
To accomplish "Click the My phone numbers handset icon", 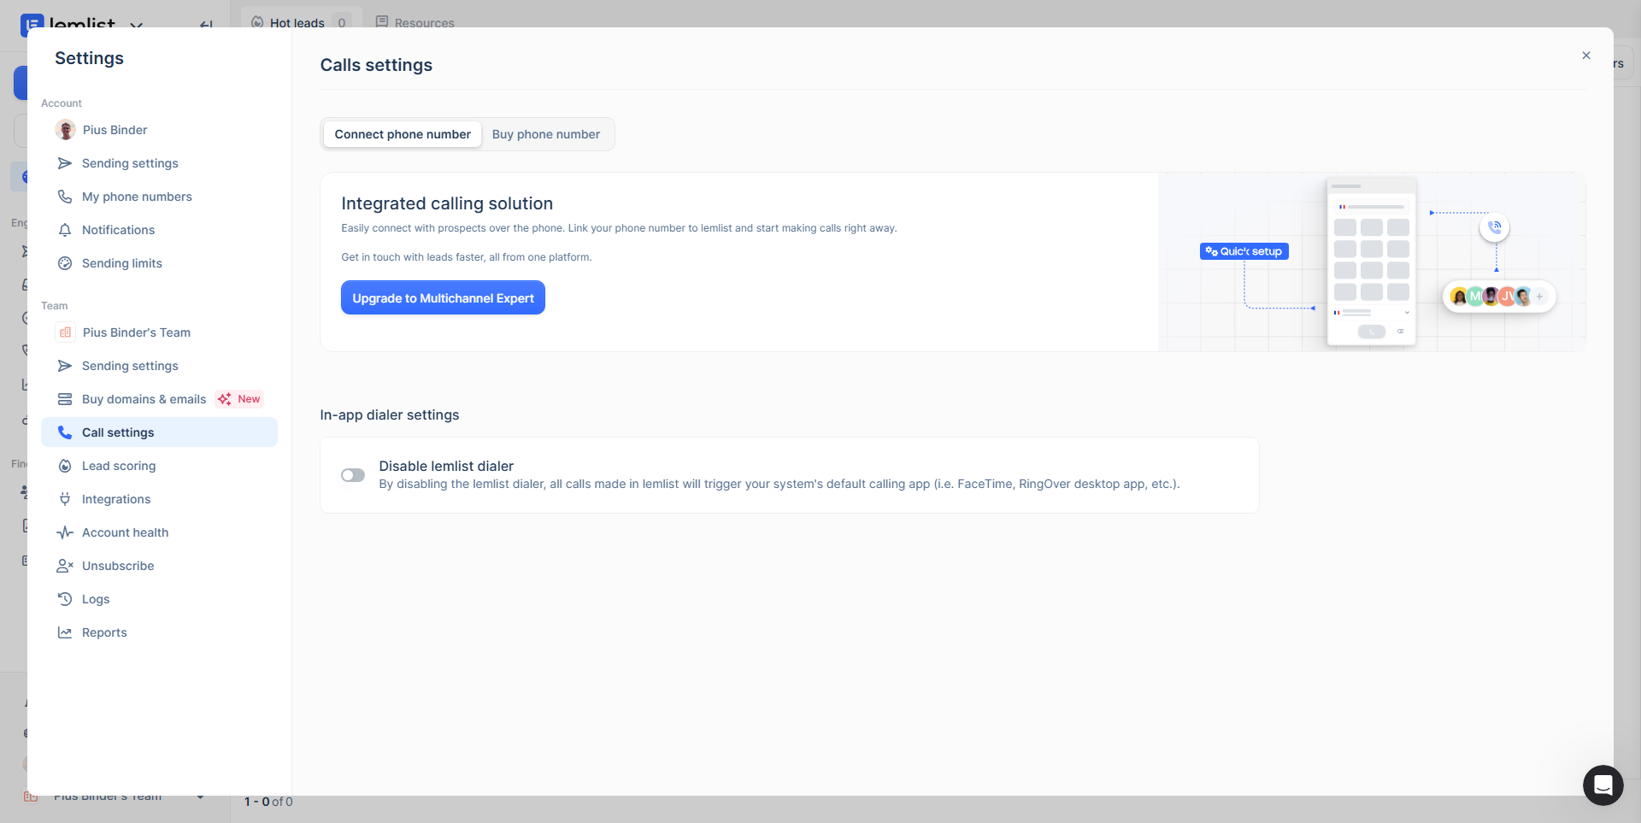I will coord(65,197).
